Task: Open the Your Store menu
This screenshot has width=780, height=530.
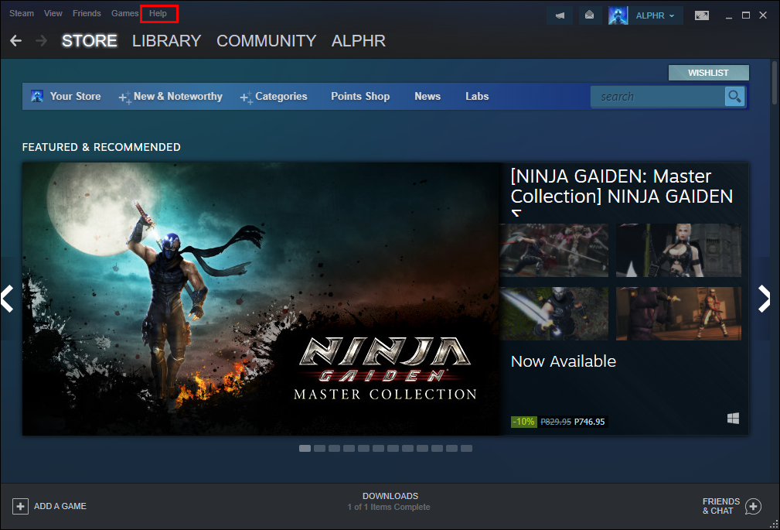Action: click(75, 96)
